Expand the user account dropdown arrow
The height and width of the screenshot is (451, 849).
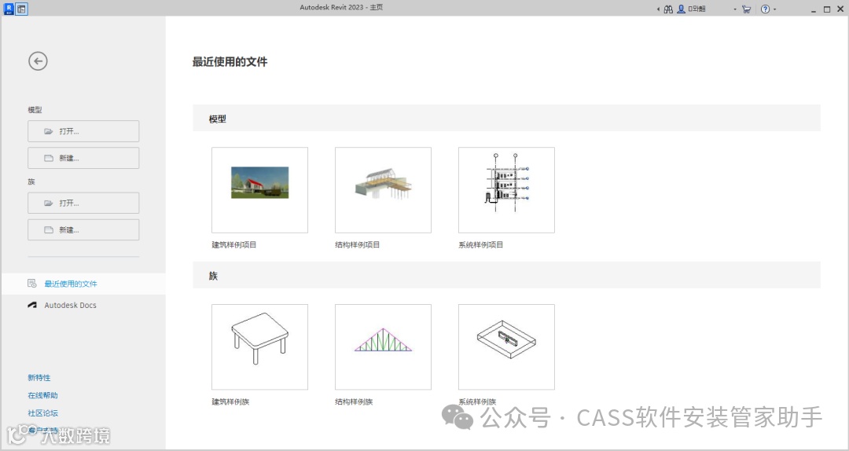[735, 9]
